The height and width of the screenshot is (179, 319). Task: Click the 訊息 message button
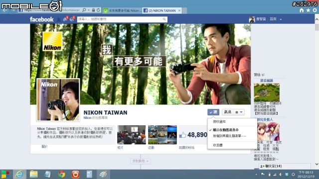[x=228, y=112]
